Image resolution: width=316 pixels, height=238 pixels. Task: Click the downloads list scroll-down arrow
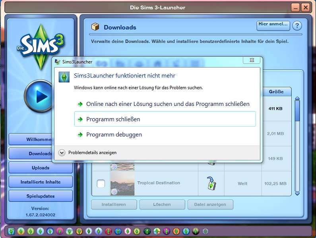[297, 194]
